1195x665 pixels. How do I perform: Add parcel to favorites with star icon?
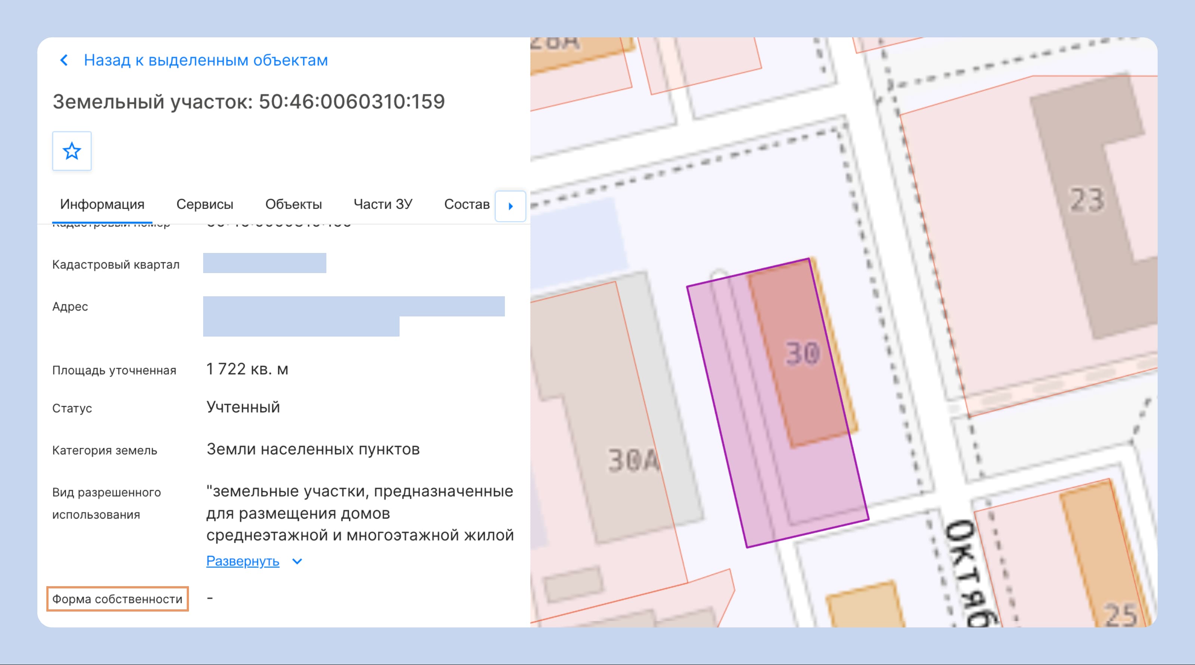click(x=72, y=151)
